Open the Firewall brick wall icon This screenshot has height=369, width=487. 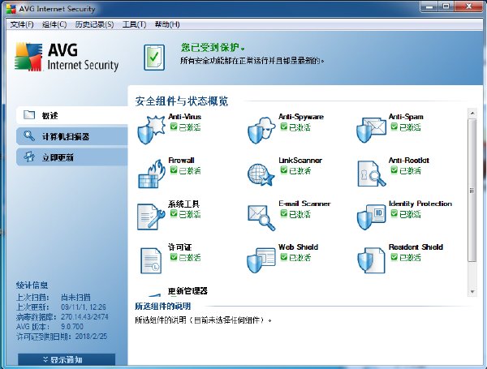[x=151, y=174]
